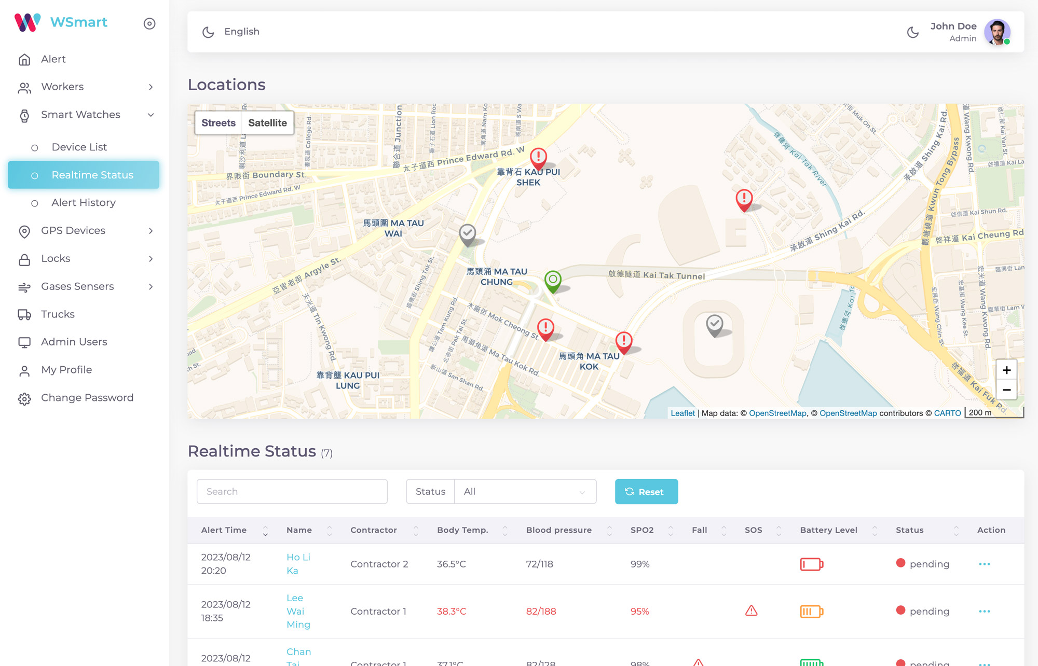This screenshot has height=666, width=1038.
Task: Open worker link Lee Wai Ming
Action: [x=298, y=611]
